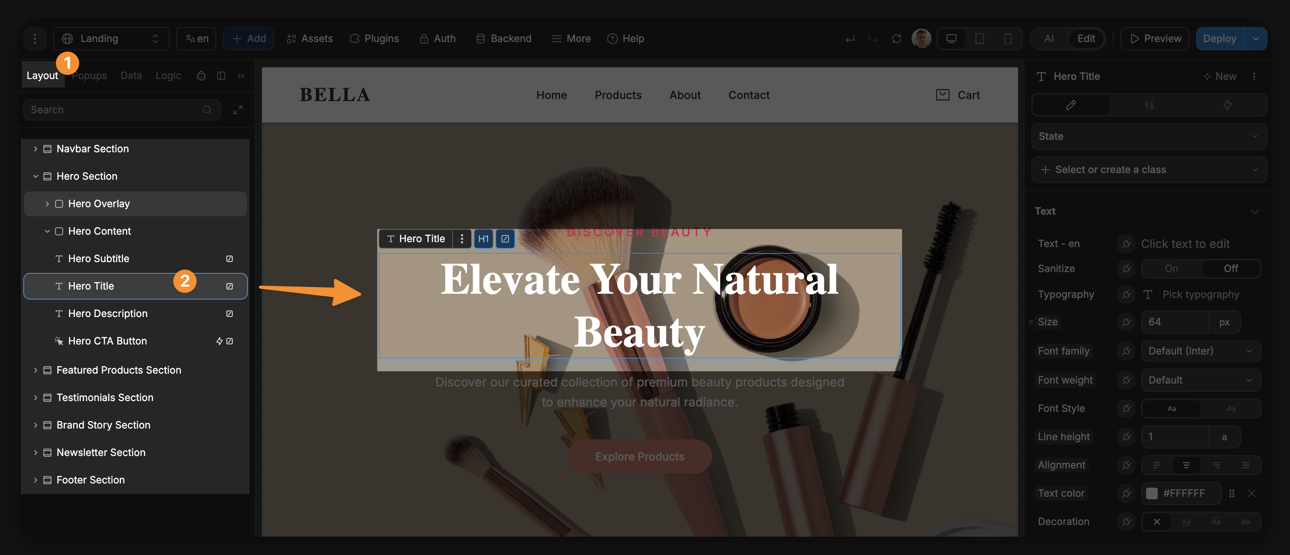Open the debug bug icon in left panel
Viewport: 1290px width, 555px height.
pyautogui.click(x=201, y=76)
